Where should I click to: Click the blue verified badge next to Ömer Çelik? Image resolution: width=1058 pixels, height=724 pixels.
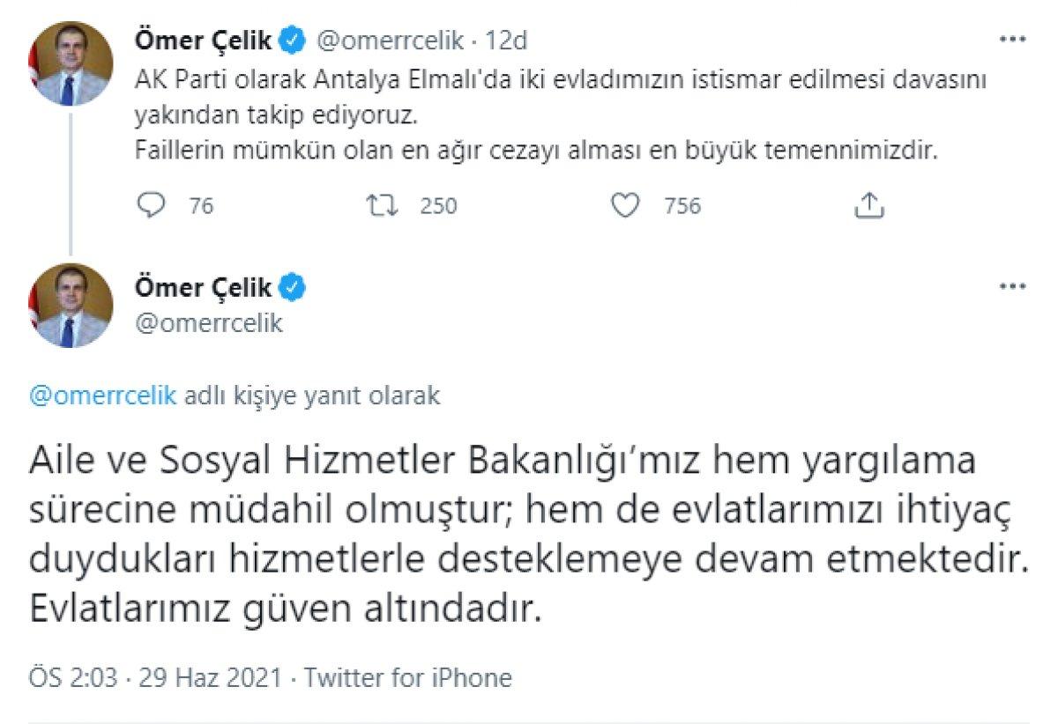[290, 39]
